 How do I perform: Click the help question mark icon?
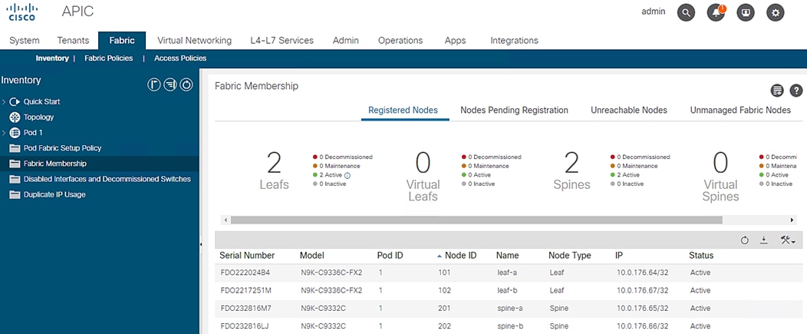(796, 91)
